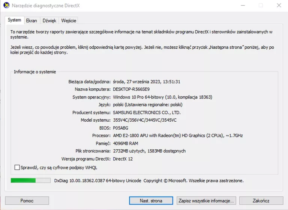Click the Bieżąca data/godzina label
This screenshot has width=288, height=210.
pos(90,82)
